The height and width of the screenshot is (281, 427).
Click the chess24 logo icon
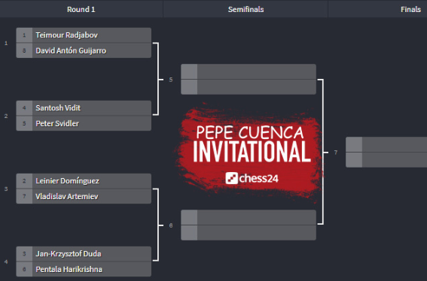(231, 178)
